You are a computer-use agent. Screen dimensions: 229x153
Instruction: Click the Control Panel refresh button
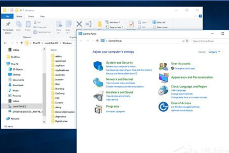coord(187,41)
